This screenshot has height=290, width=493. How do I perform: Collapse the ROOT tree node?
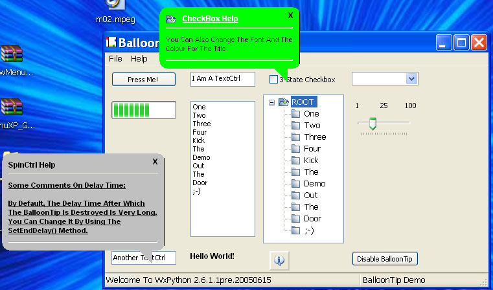271,102
